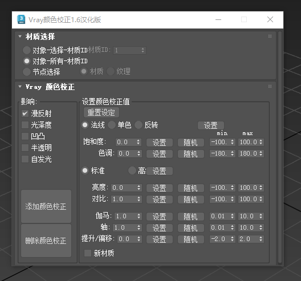This screenshot has height=281, width=301.
Task: Enable the 光泽度 checkbox
Action: coord(25,125)
